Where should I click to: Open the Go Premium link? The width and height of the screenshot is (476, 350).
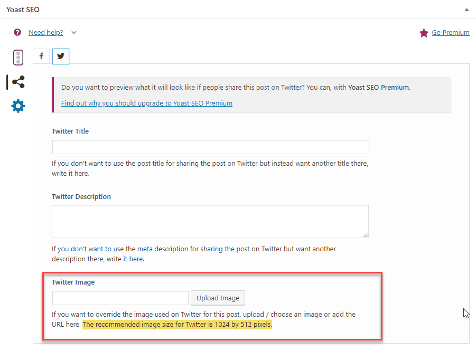[x=451, y=32]
